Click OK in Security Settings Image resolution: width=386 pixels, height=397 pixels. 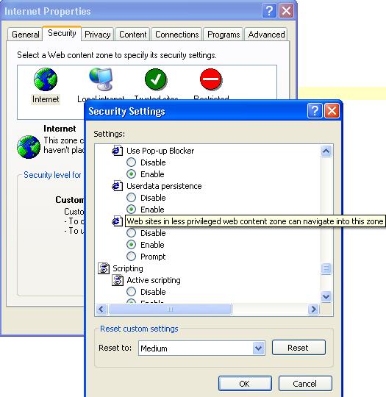point(245,384)
